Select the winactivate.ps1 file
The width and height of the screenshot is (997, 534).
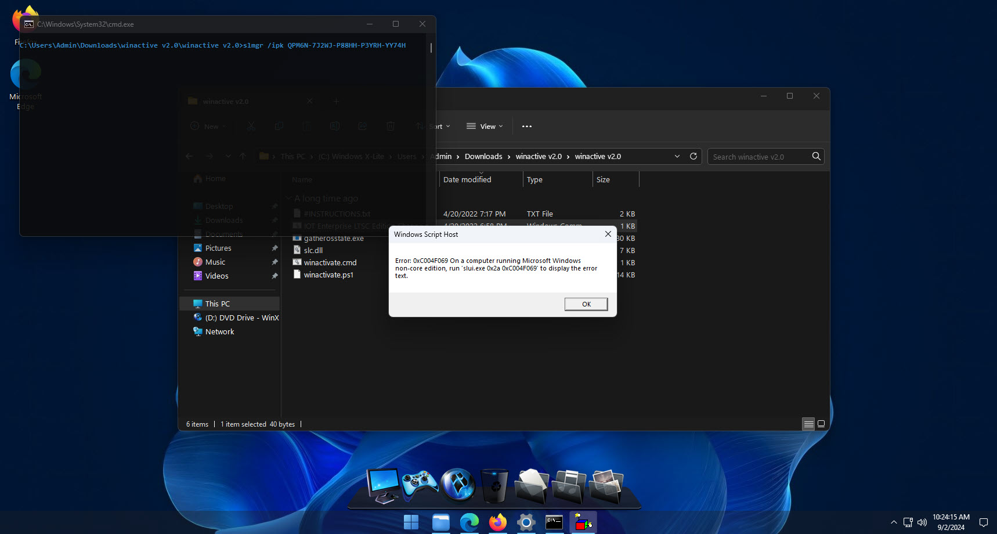click(328, 275)
